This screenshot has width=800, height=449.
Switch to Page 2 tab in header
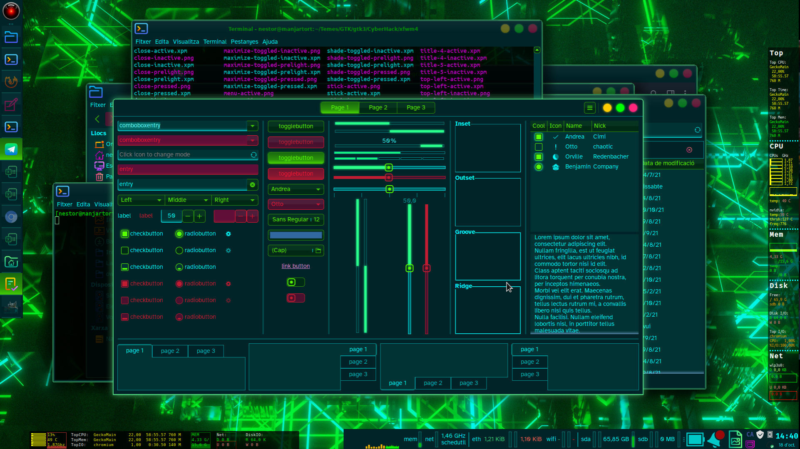(x=378, y=108)
